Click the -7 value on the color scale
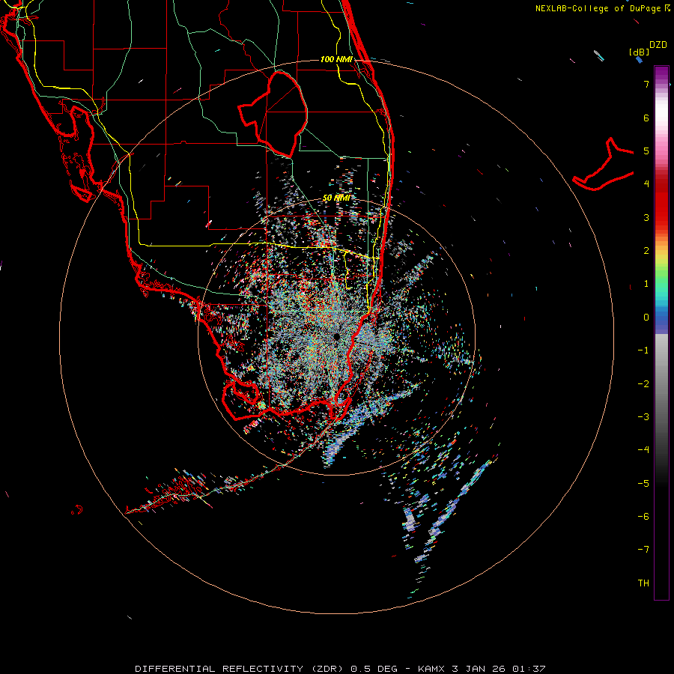The width and height of the screenshot is (674, 674). 643,550
